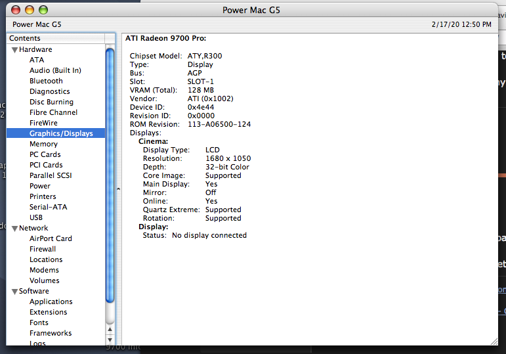Close the Power Mac G5 window
This screenshot has height=354, width=506.
coord(16,10)
